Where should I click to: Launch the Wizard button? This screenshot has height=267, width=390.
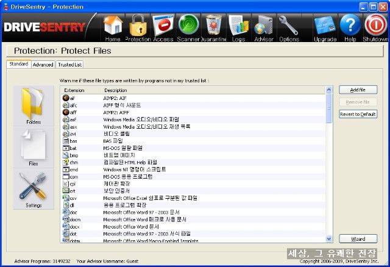tap(358, 239)
